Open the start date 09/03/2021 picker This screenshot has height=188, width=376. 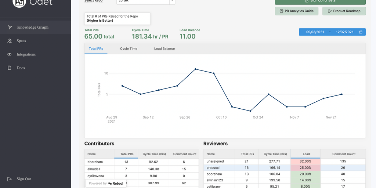[315, 32]
